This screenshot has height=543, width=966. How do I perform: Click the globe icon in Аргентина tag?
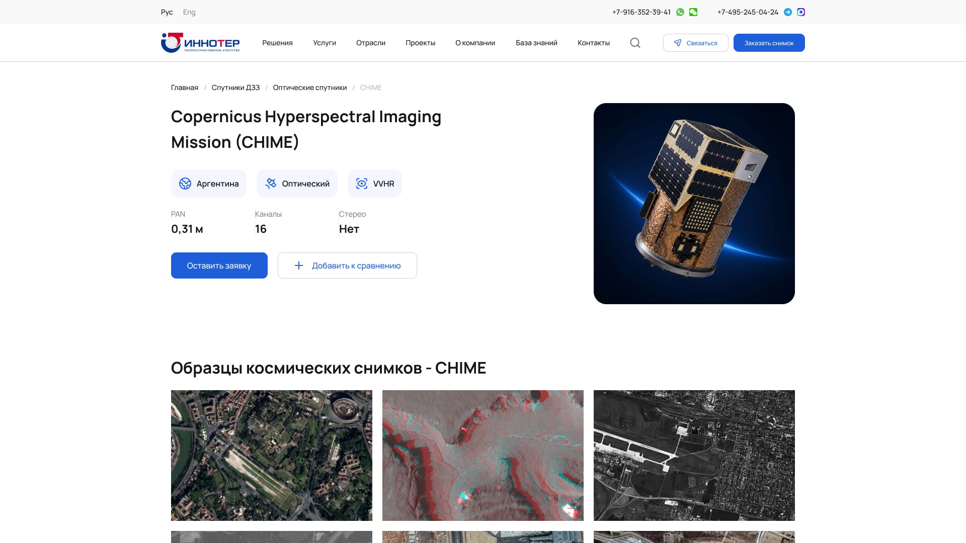click(x=185, y=184)
